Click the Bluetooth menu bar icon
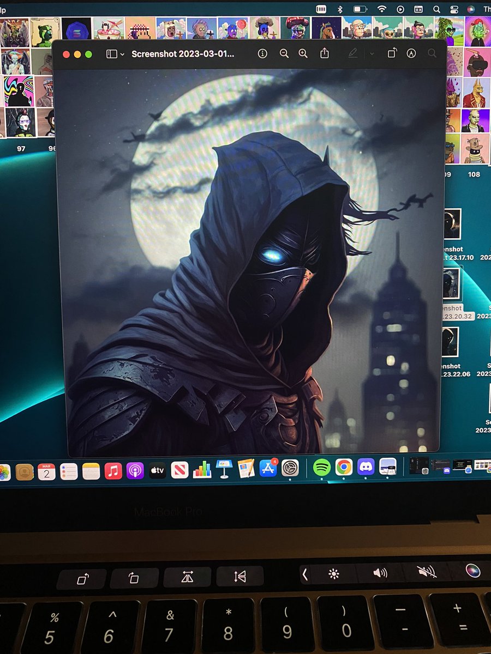This screenshot has height=654, width=491. (339, 9)
